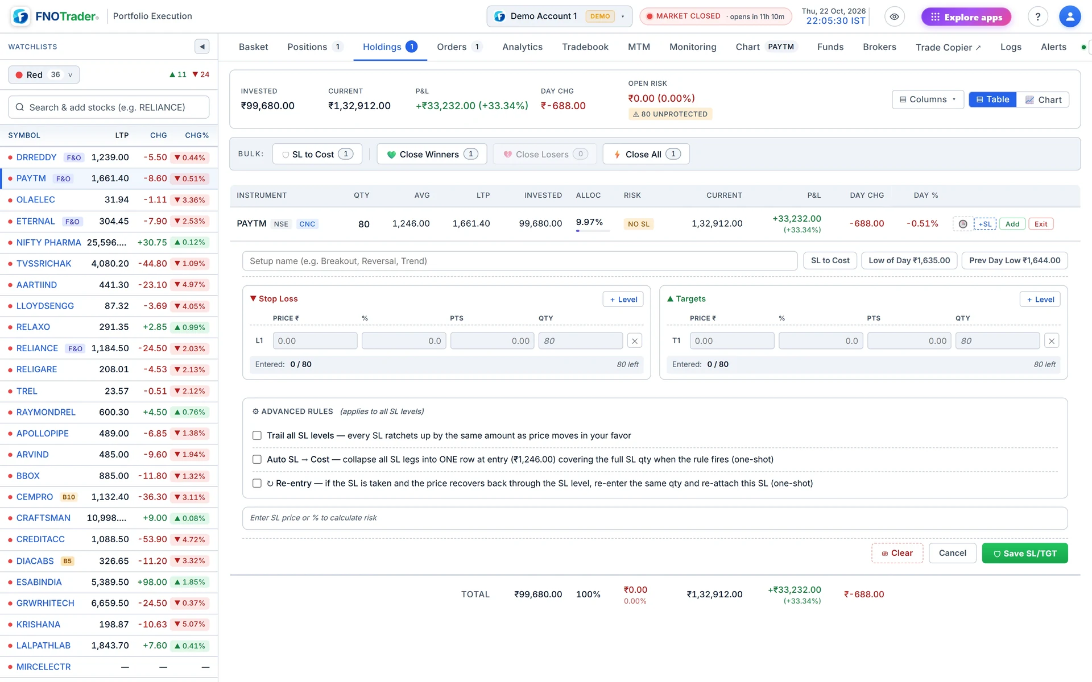Add a Stop Loss level
Image resolution: width=1092 pixels, height=682 pixels.
coord(623,300)
